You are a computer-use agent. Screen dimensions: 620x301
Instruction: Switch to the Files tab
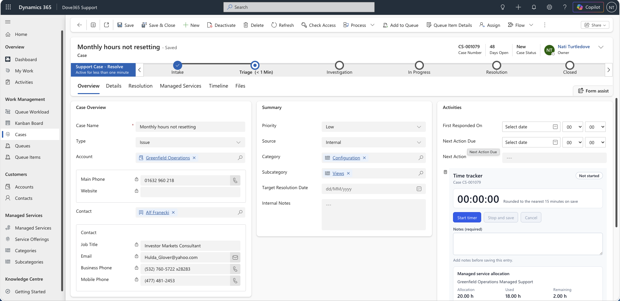point(240,86)
